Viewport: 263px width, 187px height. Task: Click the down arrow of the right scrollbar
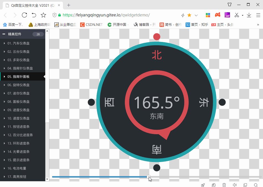47,179
